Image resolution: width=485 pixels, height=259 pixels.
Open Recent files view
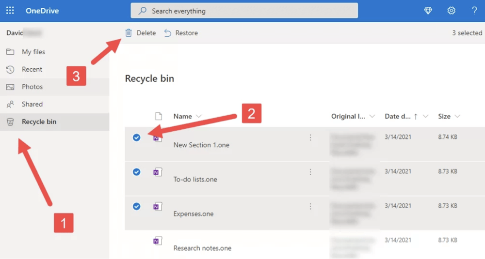(x=54, y=69)
